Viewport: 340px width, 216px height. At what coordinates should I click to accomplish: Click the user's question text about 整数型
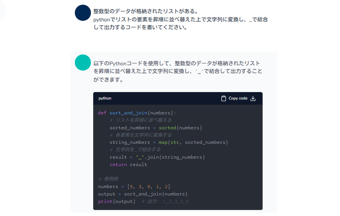click(181, 19)
